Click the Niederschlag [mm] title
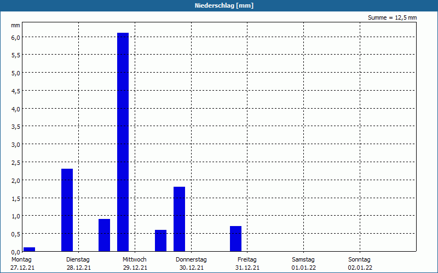This screenshot has height=273, width=438. pos(224,5)
